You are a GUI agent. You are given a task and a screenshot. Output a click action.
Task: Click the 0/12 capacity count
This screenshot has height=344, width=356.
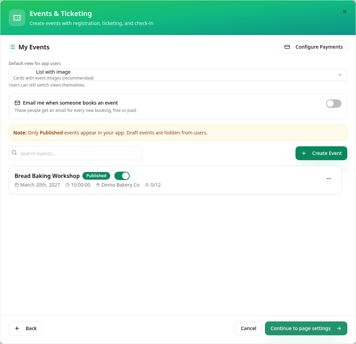click(155, 185)
